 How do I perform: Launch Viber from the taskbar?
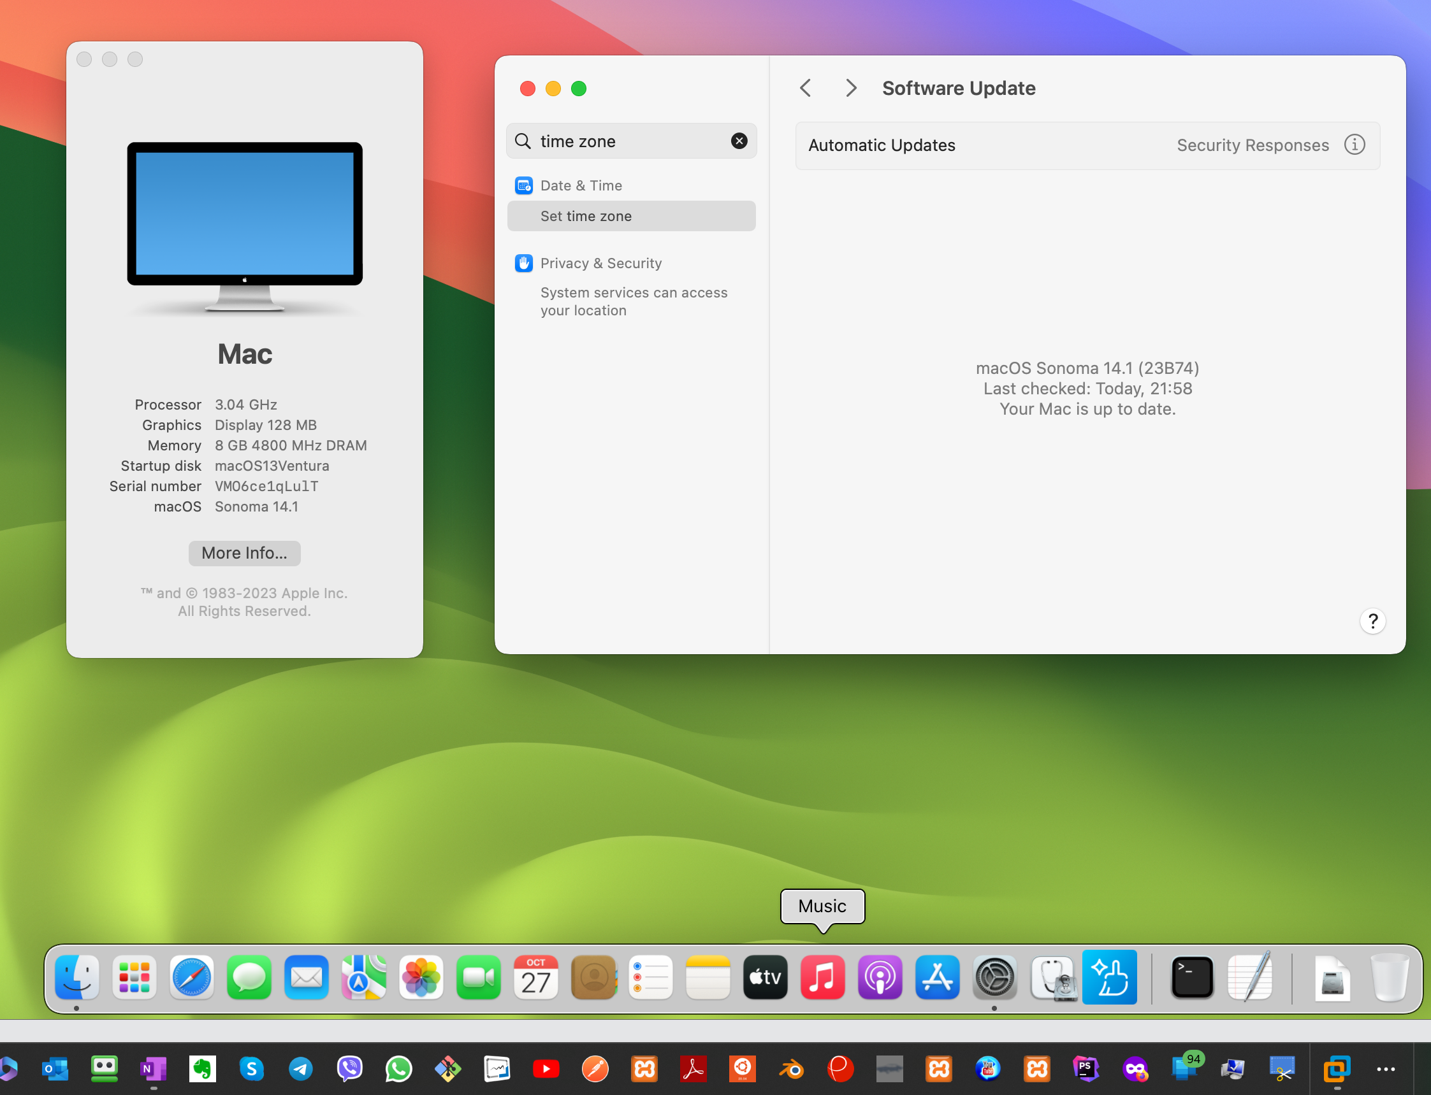[x=350, y=1069]
